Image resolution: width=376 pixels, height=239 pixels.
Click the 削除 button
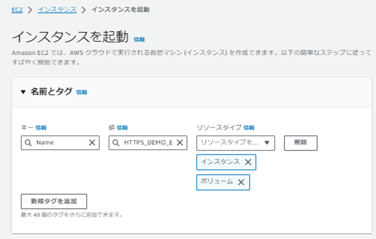(301, 143)
